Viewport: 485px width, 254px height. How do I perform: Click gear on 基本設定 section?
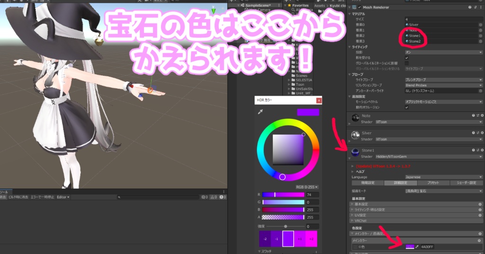click(x=480, y=204)
